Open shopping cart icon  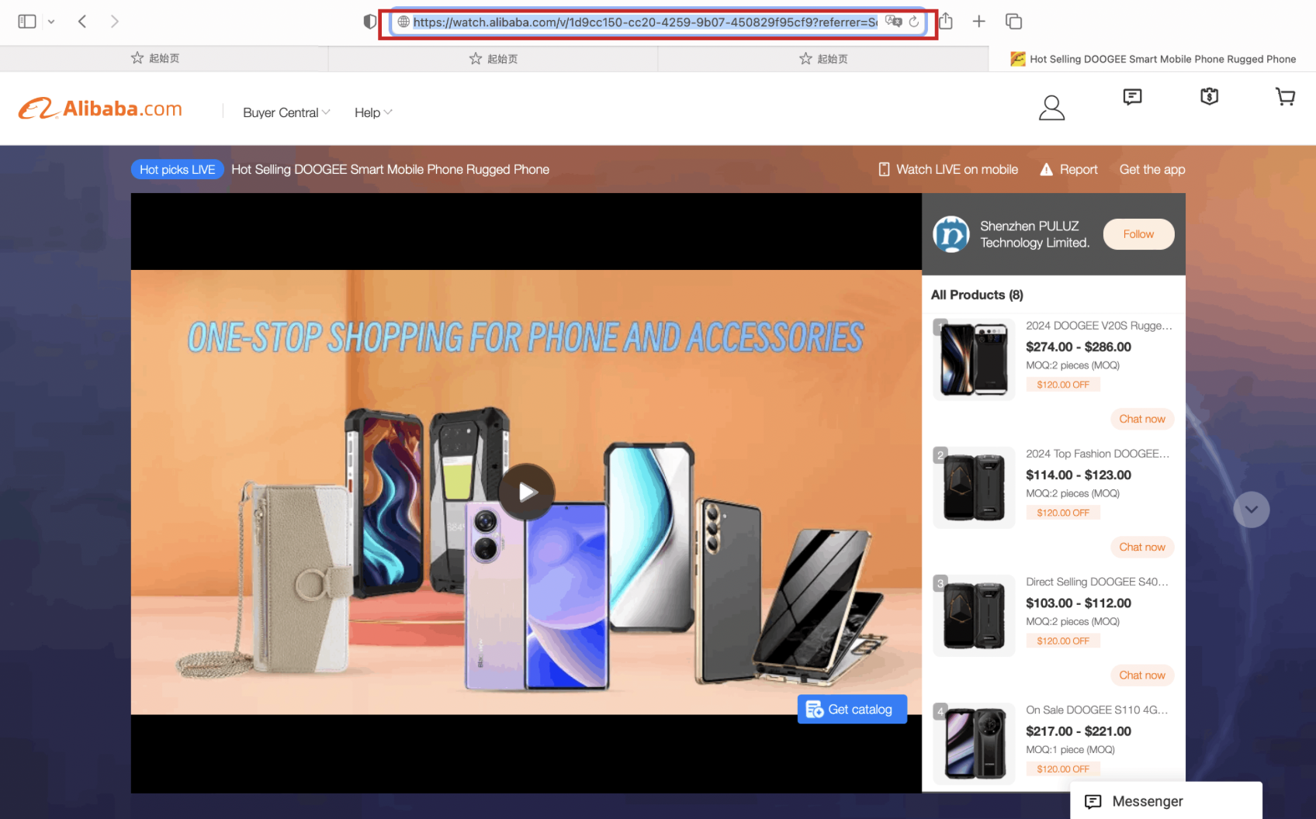coord(1285,96)
